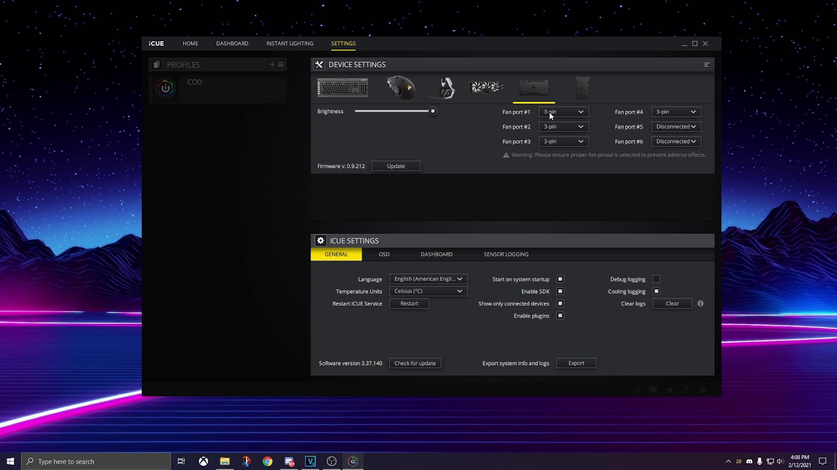Image resolution: width=837 pixels, height=470 pixels.
Task: Open the Fan port #4 dropdown
Action: click(x=676, y=112)
